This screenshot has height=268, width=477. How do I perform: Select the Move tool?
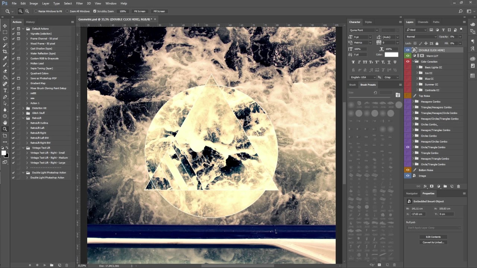click(5, 26)
